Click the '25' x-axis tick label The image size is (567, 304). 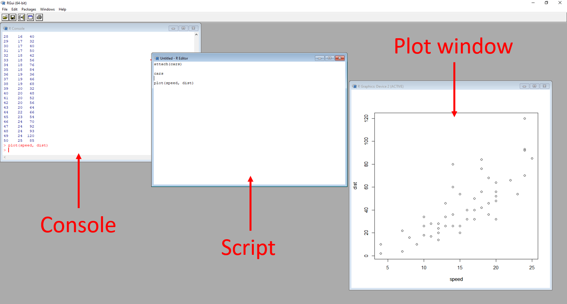pyautogui.click(x=532, y=268)
